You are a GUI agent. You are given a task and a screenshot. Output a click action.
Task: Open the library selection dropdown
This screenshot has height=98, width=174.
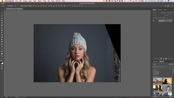point(161,64)
